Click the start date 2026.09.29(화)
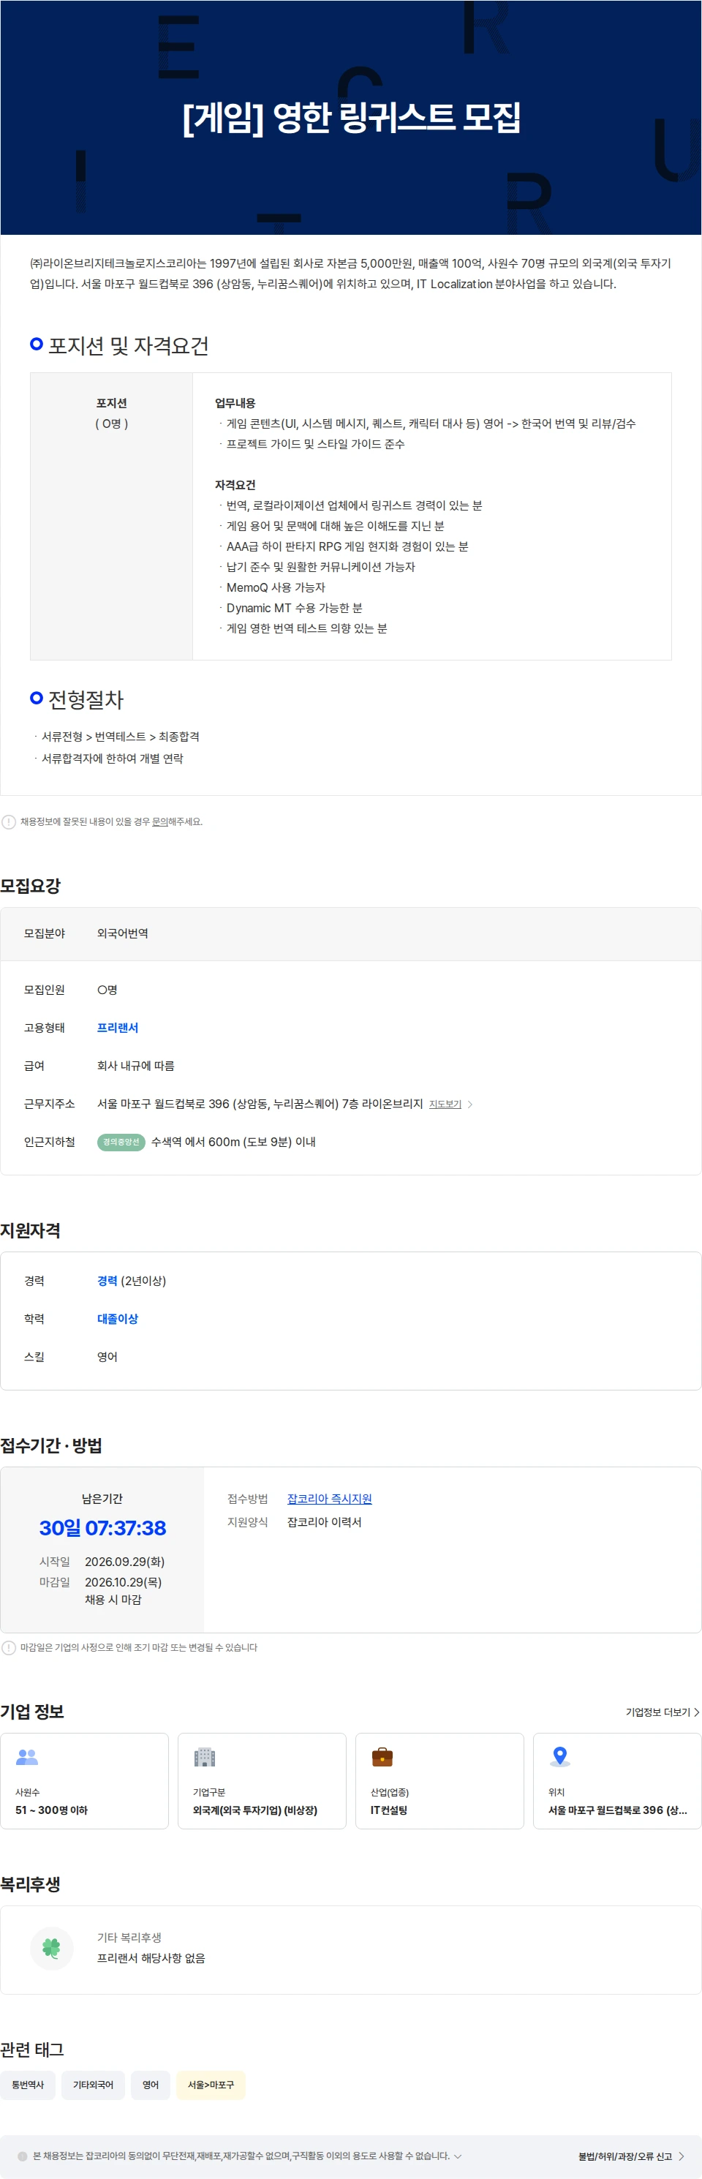The width and height of the screenshot is (702, 2179). [x=125, y=1562]
